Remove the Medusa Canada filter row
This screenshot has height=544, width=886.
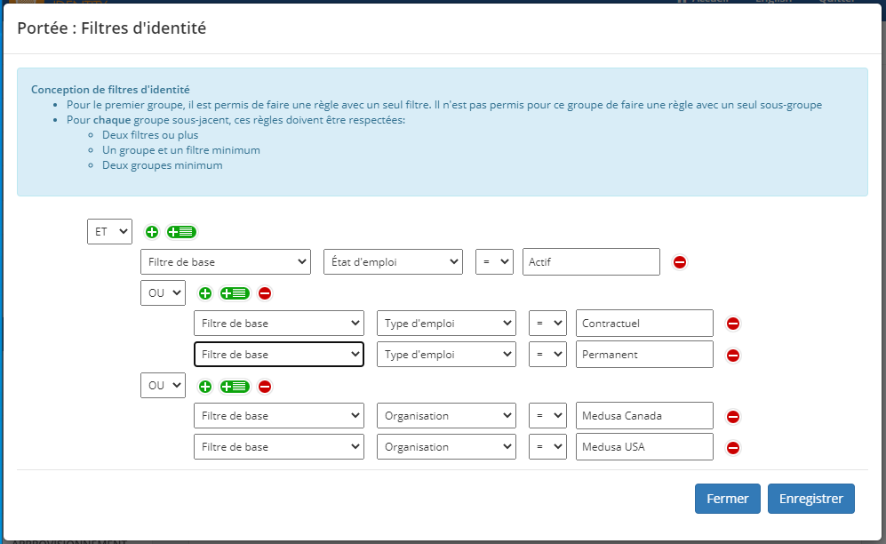pos(733,417)
